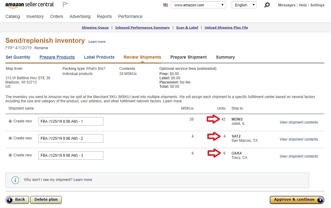Open the Shipping Queue link

coord(95,27)
